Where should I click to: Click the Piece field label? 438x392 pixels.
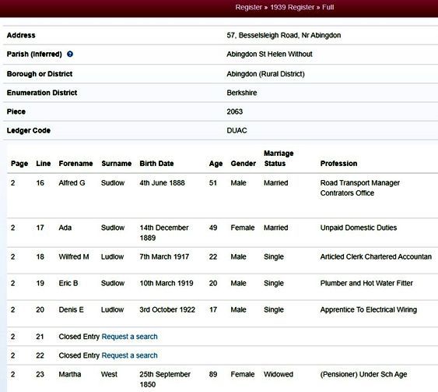16,111
